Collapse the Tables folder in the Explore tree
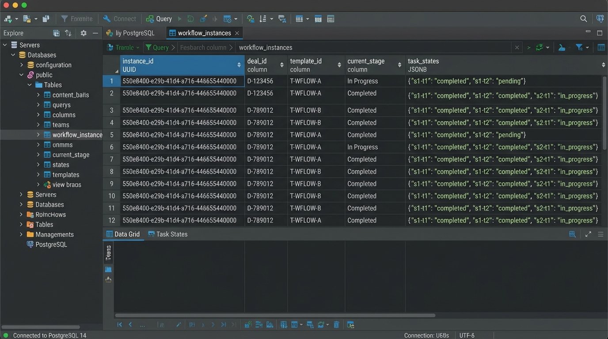The height and width of the screenshot is (339, 608). (x=30, y=84)
